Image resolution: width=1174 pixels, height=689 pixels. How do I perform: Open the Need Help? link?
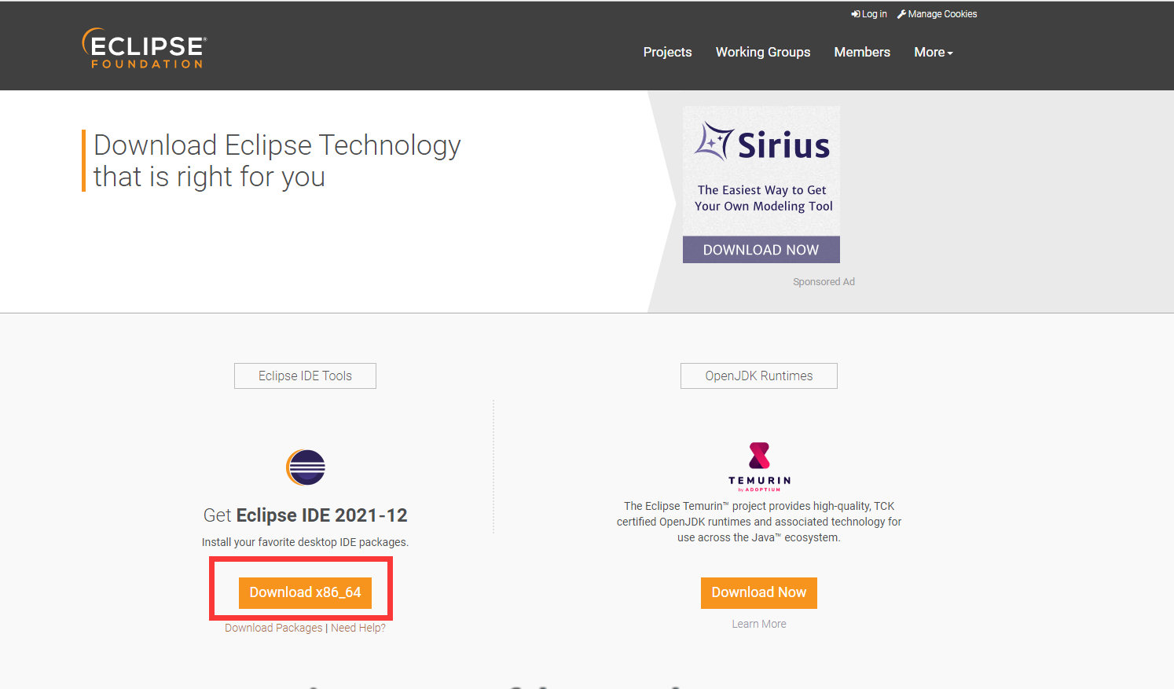358,628
